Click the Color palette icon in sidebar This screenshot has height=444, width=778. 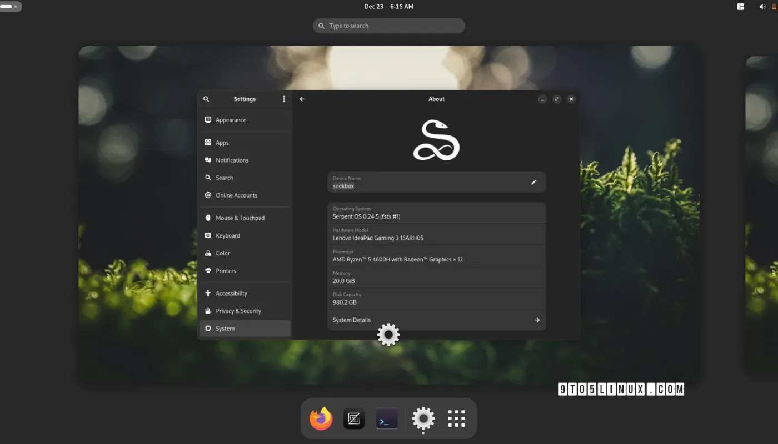click(207, 253)
